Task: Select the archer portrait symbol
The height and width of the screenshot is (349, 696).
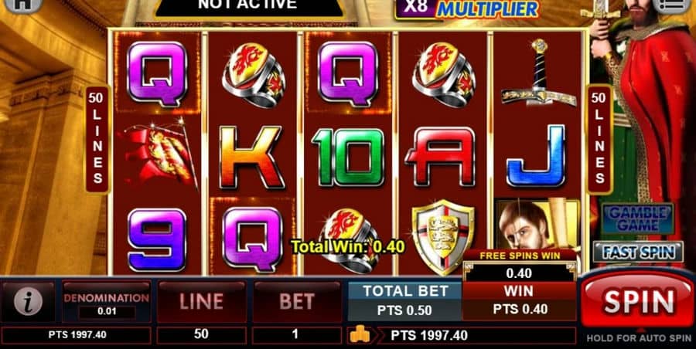Action: point(537,225)
